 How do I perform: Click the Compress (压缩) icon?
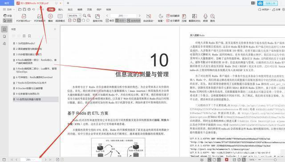[184, 16]
